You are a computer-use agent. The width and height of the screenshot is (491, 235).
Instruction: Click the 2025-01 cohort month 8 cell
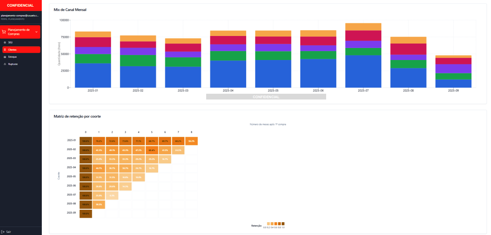(x=192, y=141)
